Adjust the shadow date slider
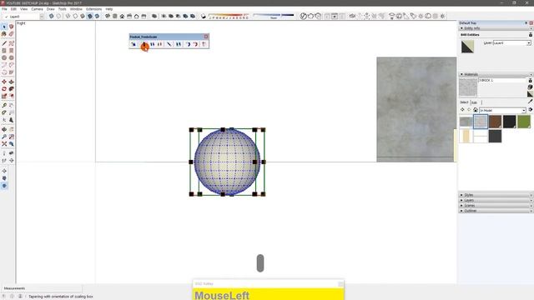Viewport: 534px width, 300px height. pyautogui.click(x=229, y=15)
